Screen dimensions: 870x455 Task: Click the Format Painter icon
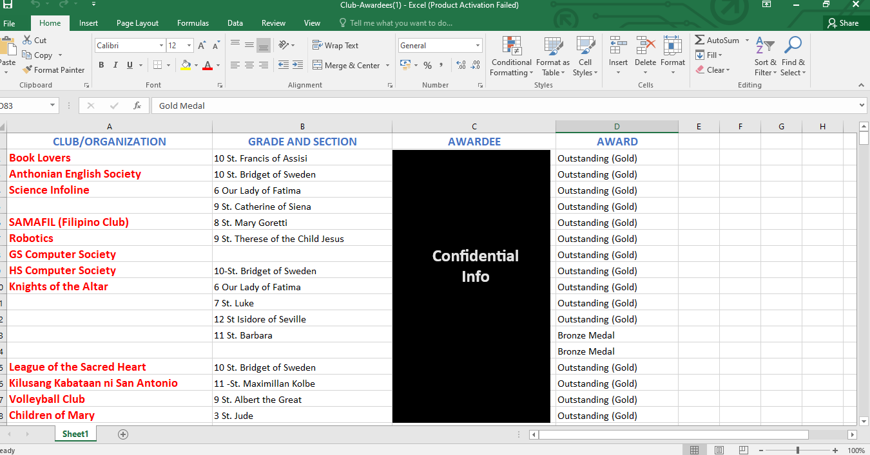(x=28, y=70)
